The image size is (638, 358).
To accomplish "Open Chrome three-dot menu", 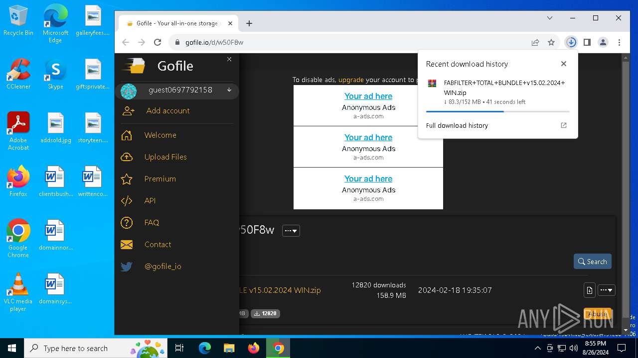I will pos(619,42).
